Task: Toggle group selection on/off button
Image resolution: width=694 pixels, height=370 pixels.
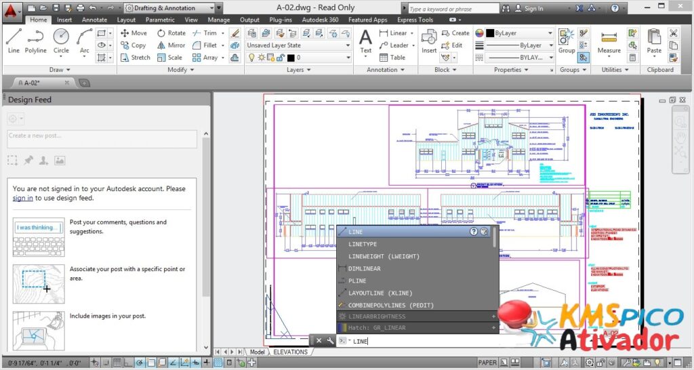Action: click(584, 58)
